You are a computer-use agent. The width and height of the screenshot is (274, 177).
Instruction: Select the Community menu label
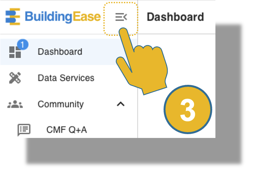coord(60,104)
